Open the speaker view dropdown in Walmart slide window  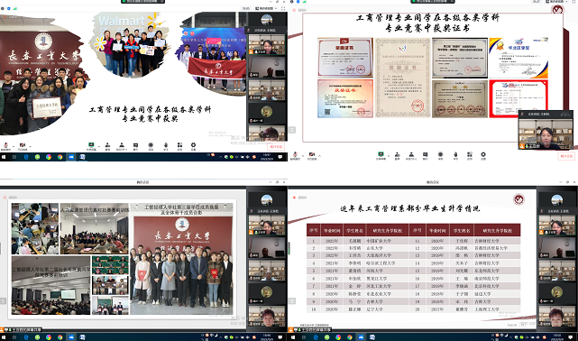266,8
